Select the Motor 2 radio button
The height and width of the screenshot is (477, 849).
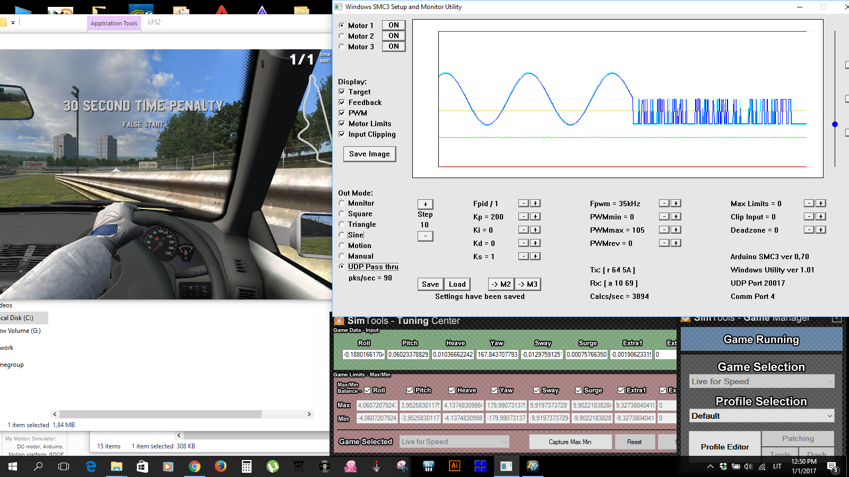click(x=342, y=36)
